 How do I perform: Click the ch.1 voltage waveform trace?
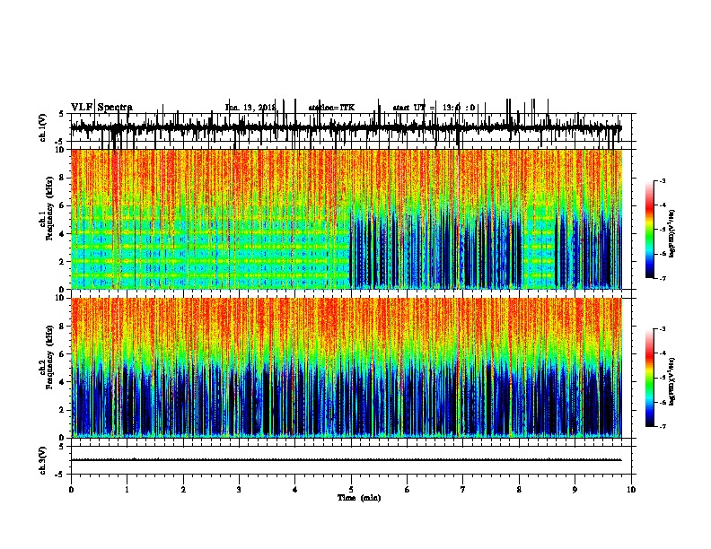click(347, 127)
